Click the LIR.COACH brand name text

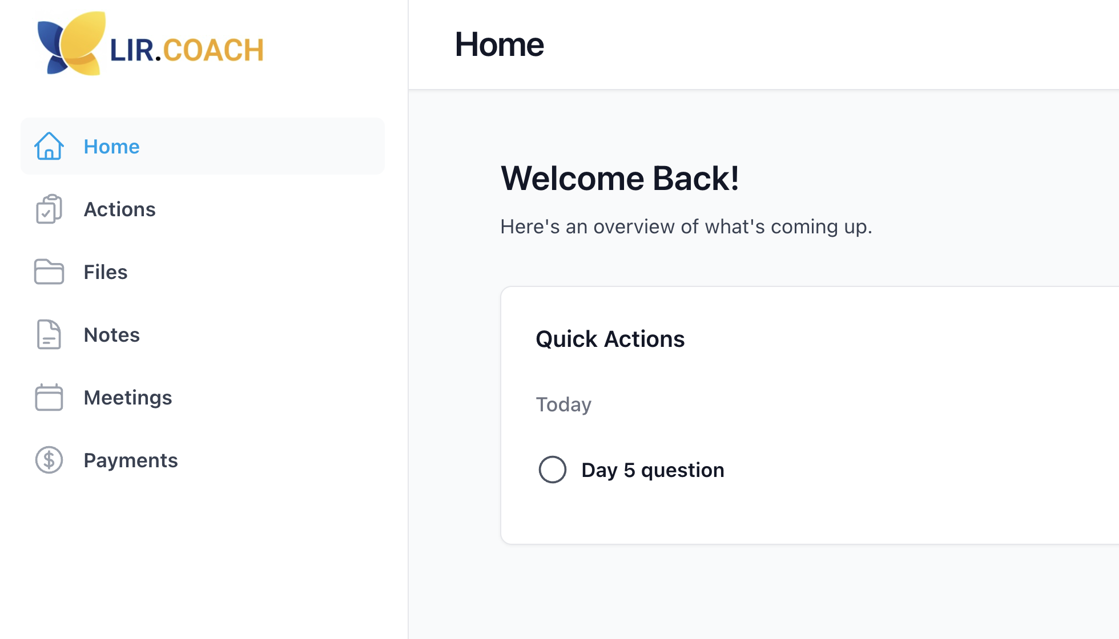click(187, 50)
